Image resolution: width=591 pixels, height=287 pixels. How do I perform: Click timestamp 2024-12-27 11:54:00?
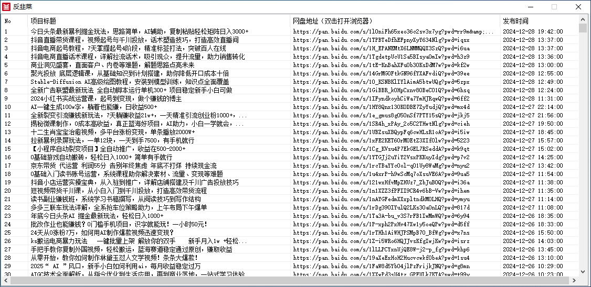[x=533, y=174]
